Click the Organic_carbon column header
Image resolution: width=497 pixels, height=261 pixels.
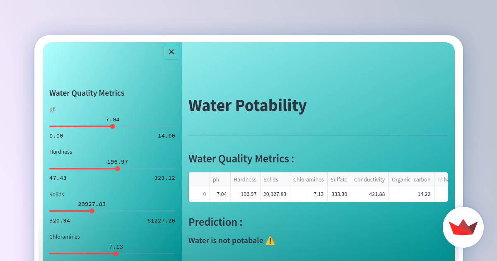(411, 179)
